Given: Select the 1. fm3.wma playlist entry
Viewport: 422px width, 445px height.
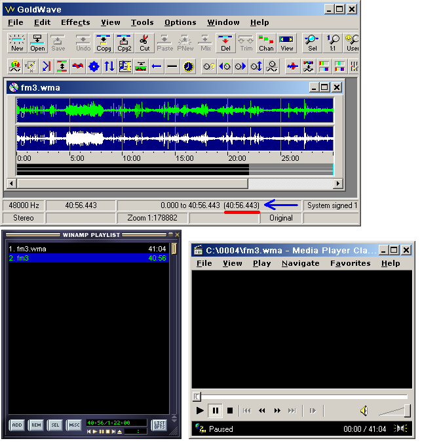Looking at the screenshot, I should click(88, 249).
